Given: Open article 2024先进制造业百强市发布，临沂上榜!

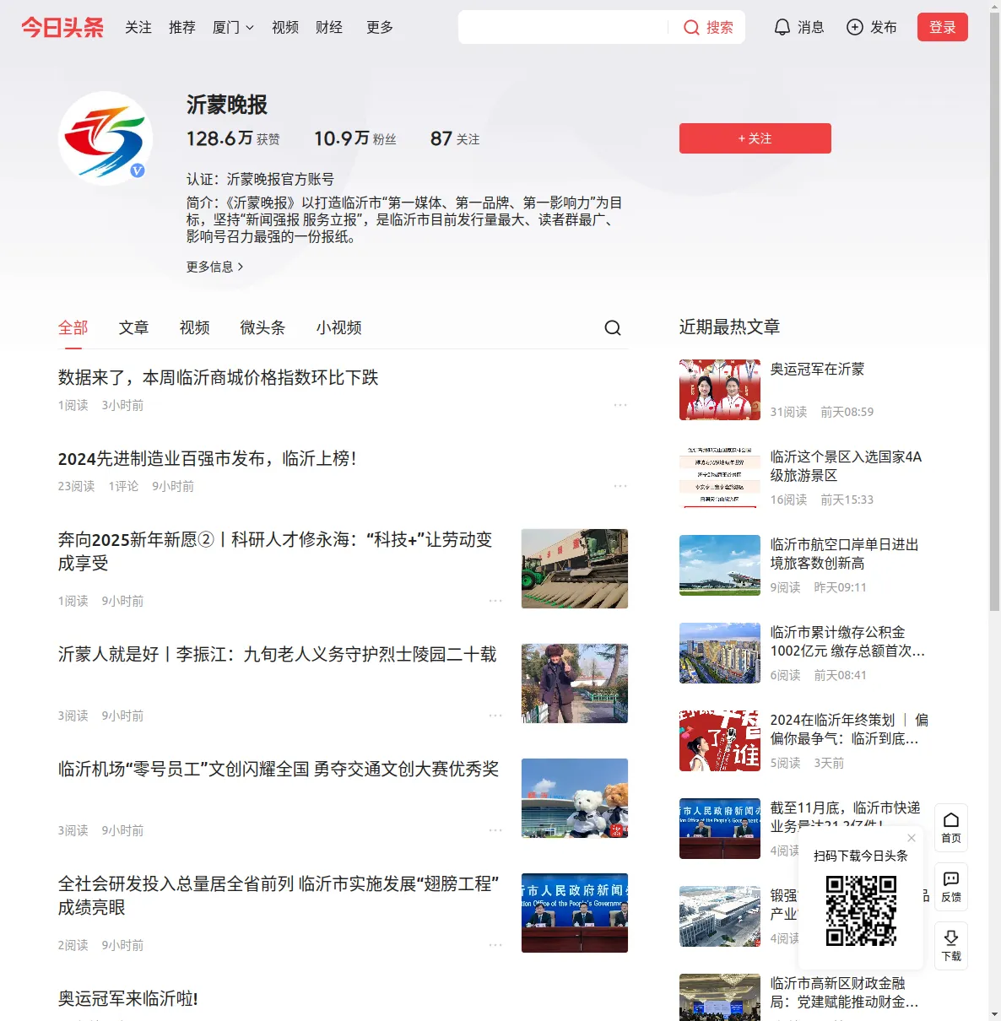Looking at the screenshot, I should pyautogui.click(x=208, y=458).
